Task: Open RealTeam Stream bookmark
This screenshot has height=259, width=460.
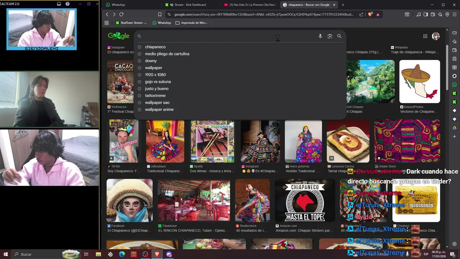Action: 131,23
